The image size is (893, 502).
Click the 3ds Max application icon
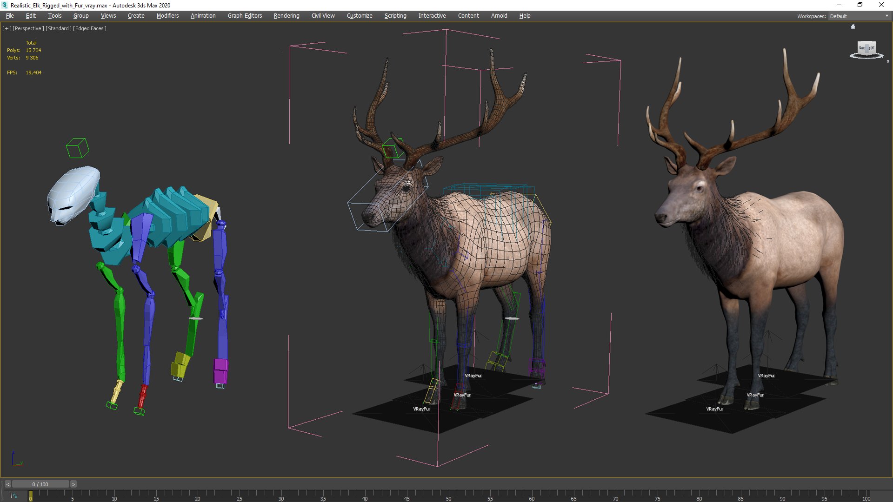point(5,5)
